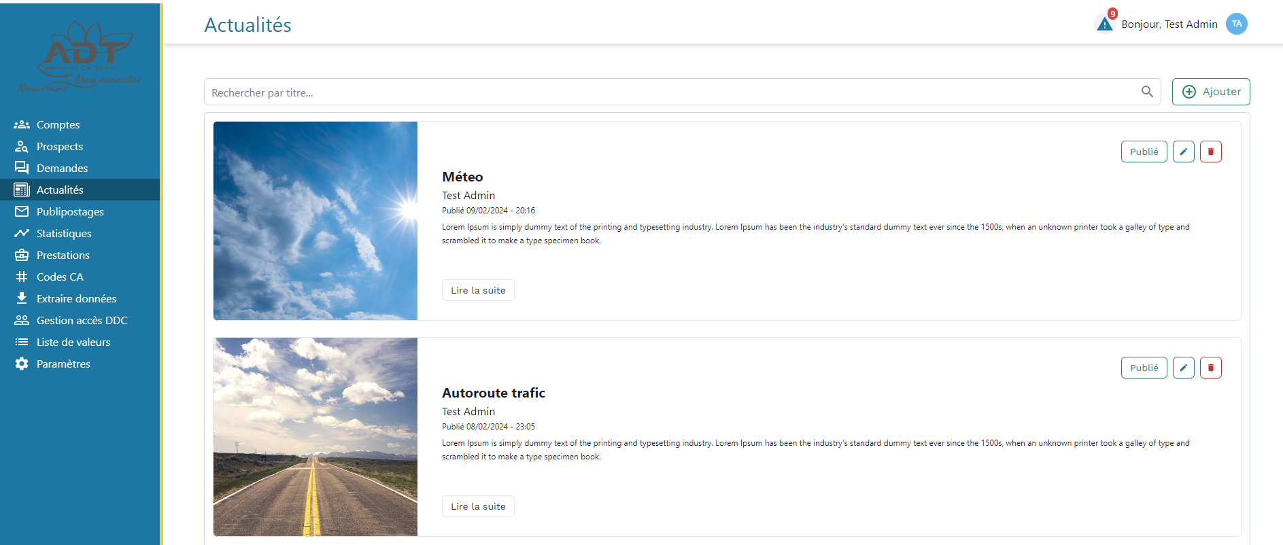This screenshot has height=545, width=1283.
Task: Delete the Méteo article with trash icon
Action: [x=1211, y=152]
